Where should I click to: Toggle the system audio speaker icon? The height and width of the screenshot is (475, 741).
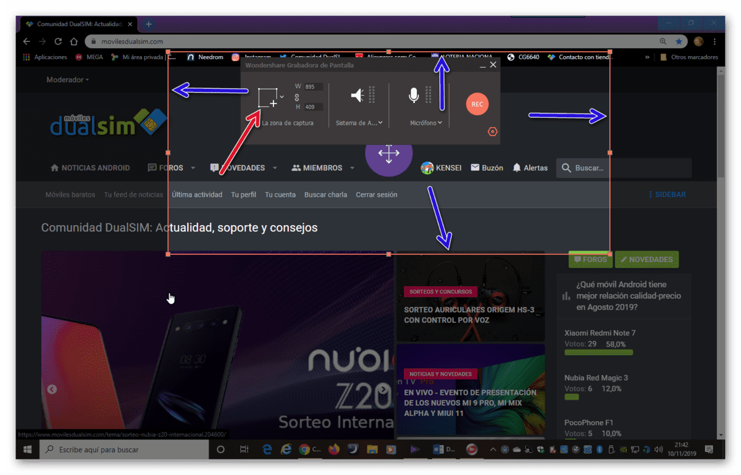tap(358, 95)
